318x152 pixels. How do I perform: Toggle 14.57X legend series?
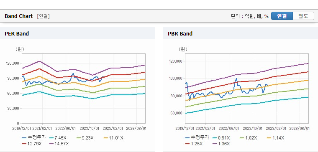coord(59,144)
